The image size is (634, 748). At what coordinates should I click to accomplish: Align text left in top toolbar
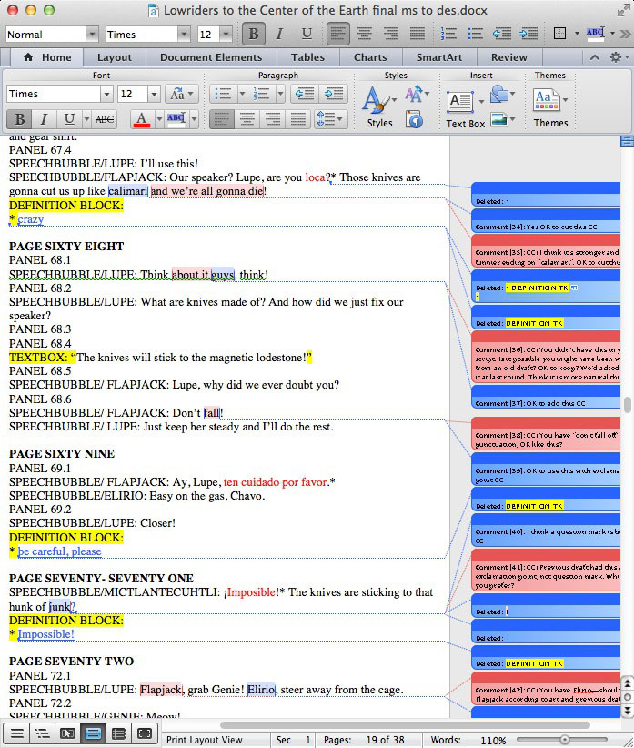pyautogui.click(x=338, y=35)
